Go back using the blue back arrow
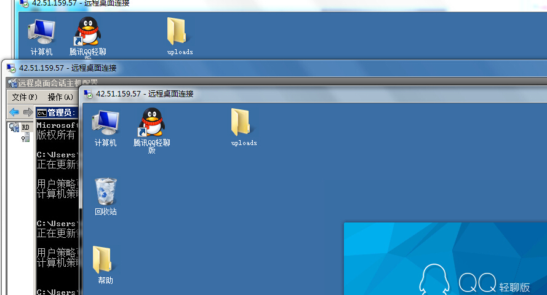The height and width of the screenshot is (295, 547). pyautogui.click(x=14, y=112)
